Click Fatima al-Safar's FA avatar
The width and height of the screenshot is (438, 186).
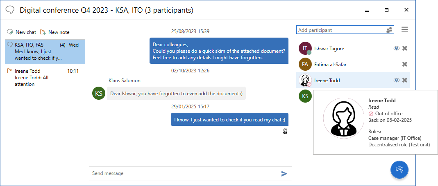point(305,64)
